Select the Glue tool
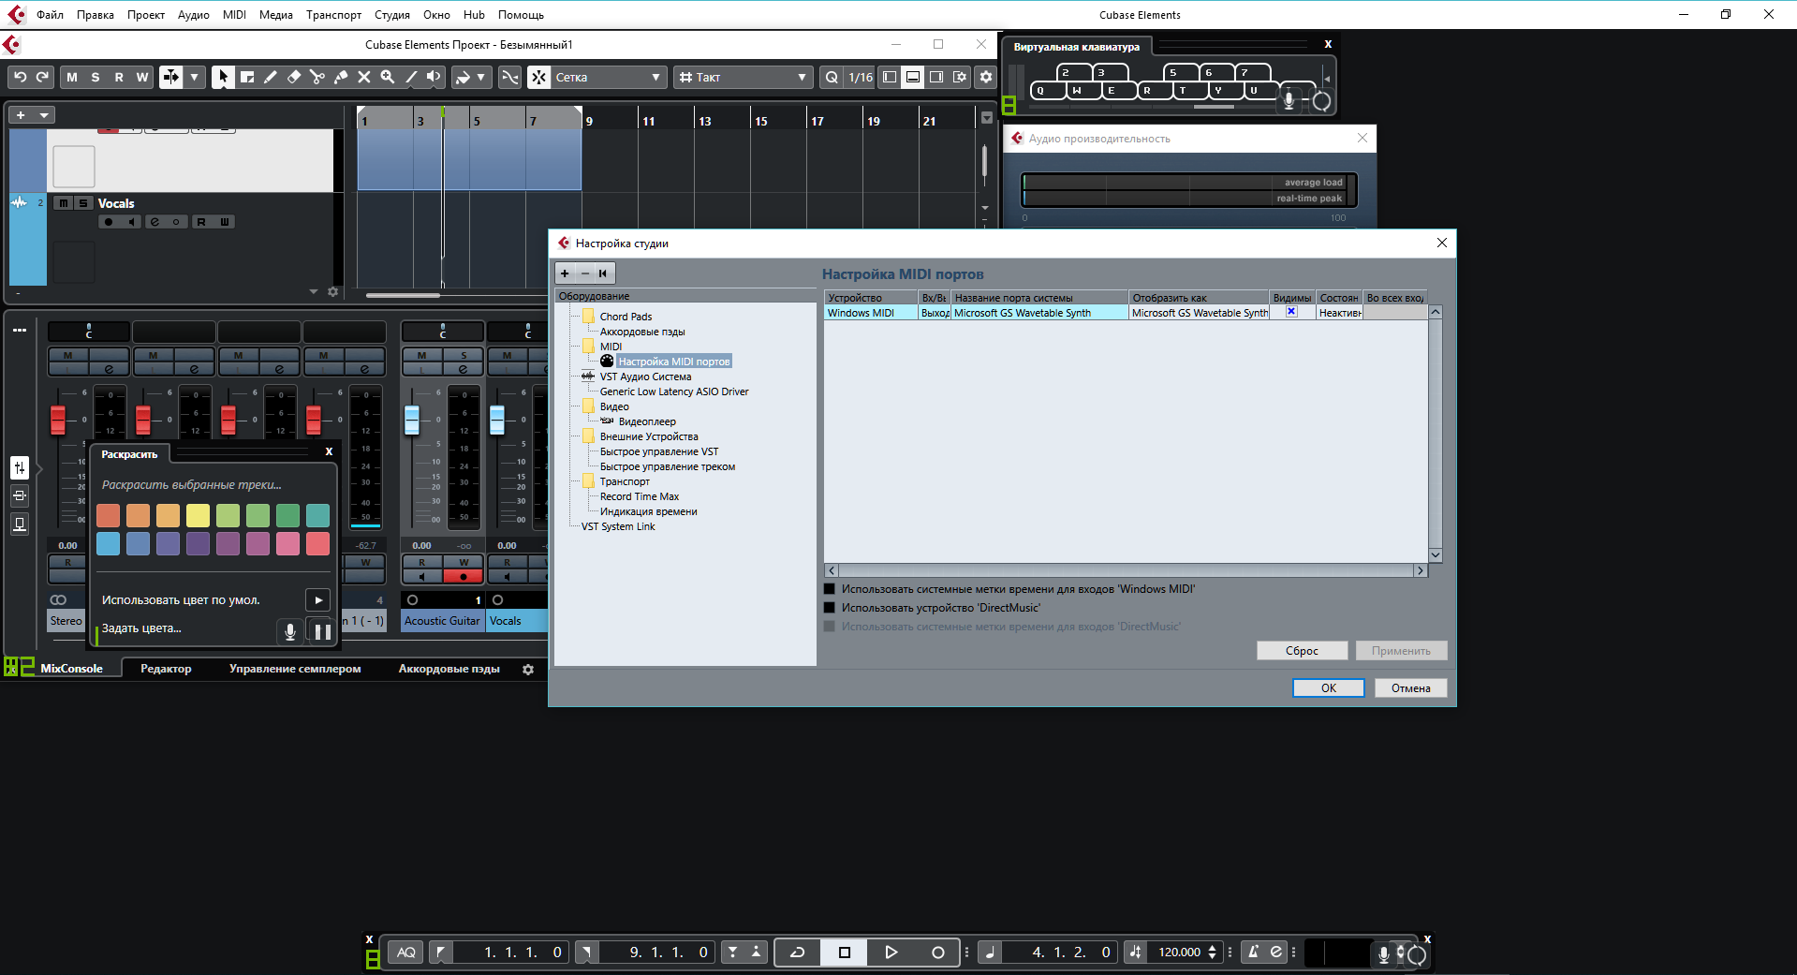The width and height of the screenshot is (1797, 975). 341,77
